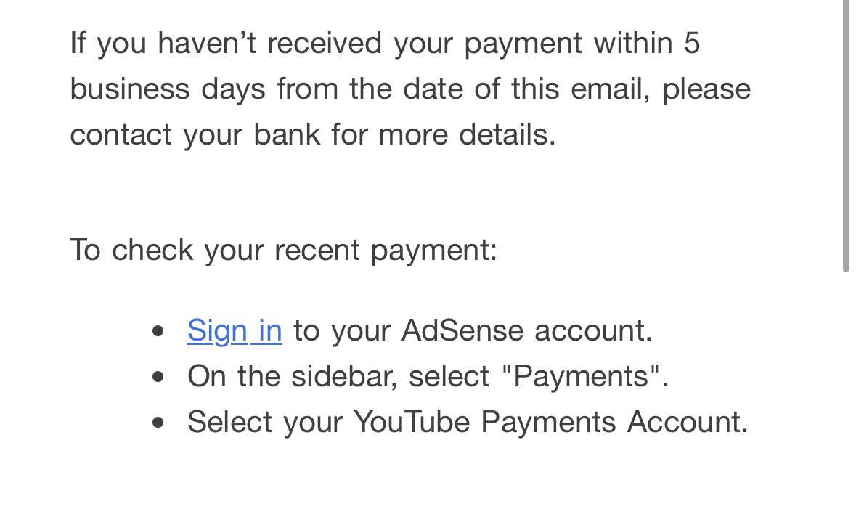Click the scrollbar track below the thumb
The height and width of the screenshot is (525, 856).
pos(846,399)
